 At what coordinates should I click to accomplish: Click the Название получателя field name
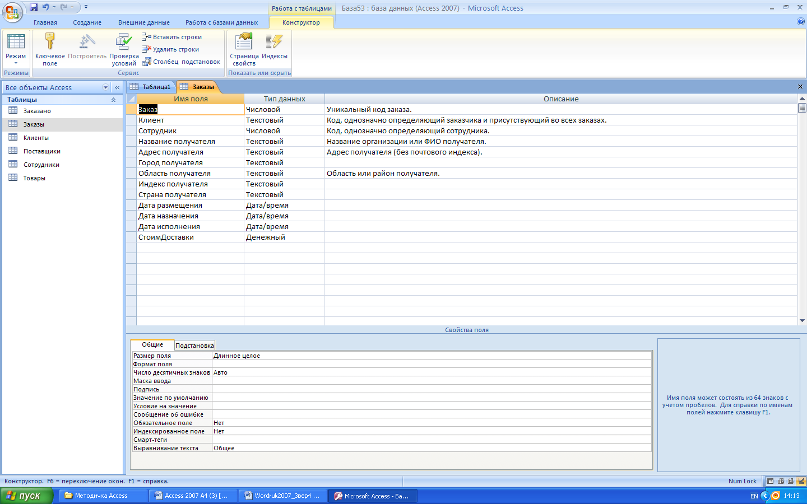click(190, 142)
